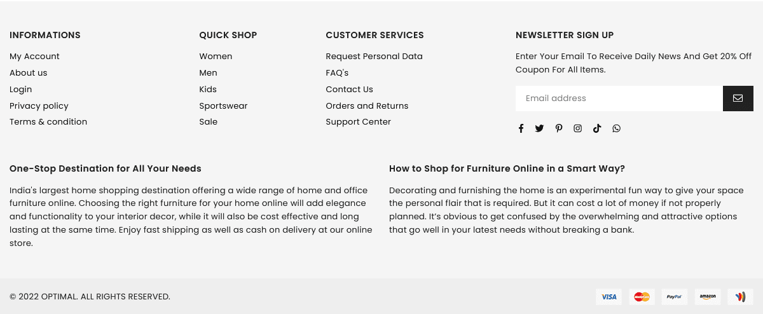Visit the Support Center link
The height and width of the screenshot is (314, 763).
pos(358,122)
